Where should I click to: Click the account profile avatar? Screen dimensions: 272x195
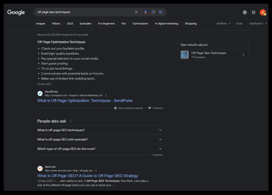(262, 12)
